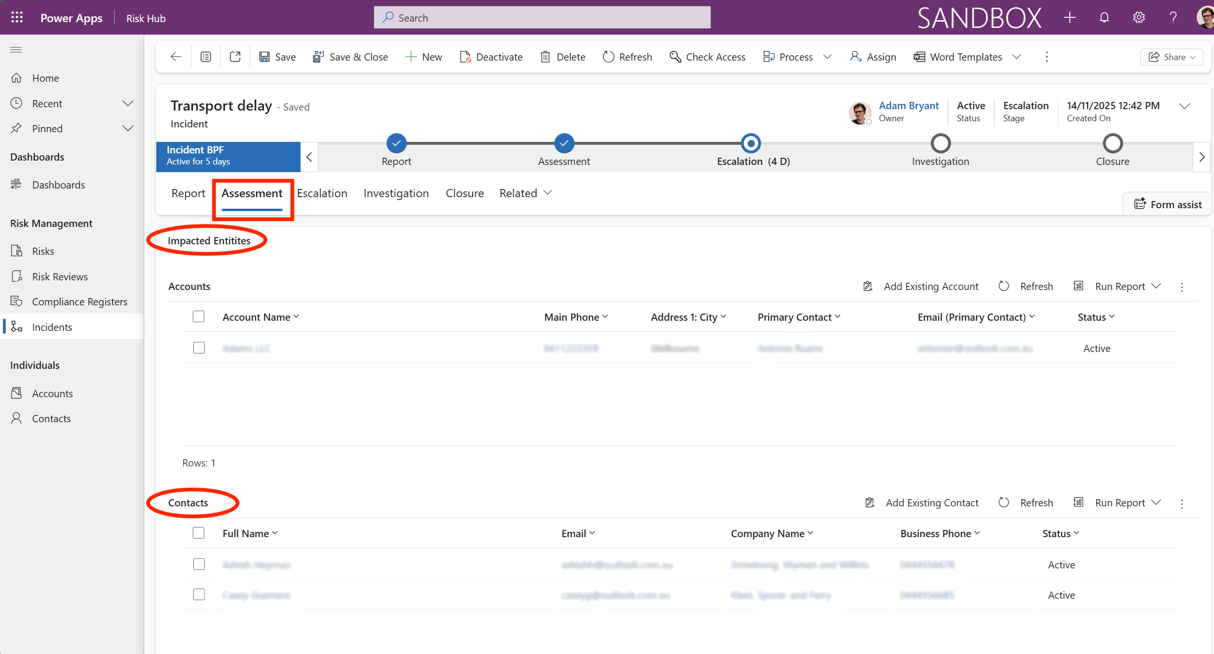Click the Check Access toolbar icon

(675, 57)
